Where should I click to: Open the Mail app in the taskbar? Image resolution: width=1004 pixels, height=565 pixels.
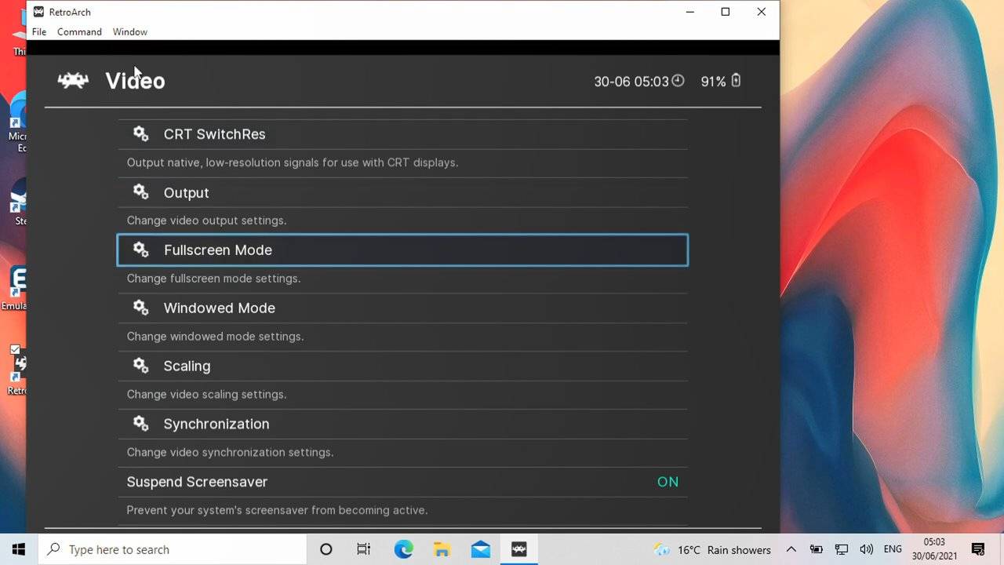480,549
